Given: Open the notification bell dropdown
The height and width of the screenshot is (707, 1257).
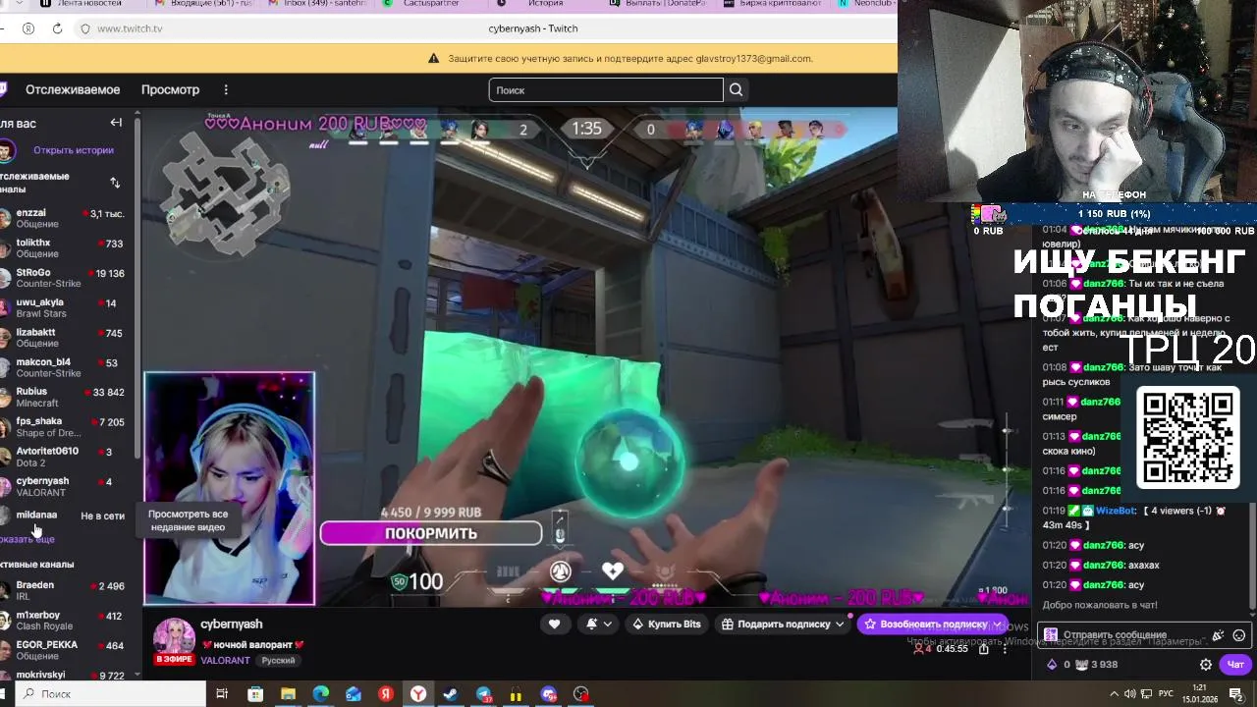Looking at the screenshot, I should 598,624.
